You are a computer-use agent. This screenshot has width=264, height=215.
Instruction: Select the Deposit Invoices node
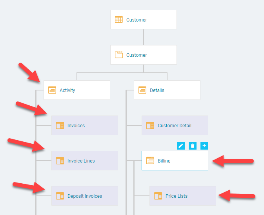[85, 196]
